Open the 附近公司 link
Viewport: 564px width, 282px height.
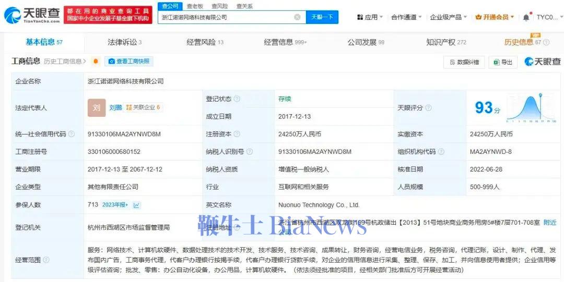click(x=549, y=223)
